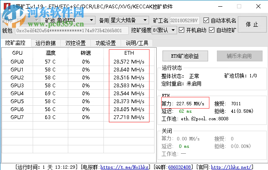
Task: Open the QQ群 686032408 link
Action: tap(180, 167)
